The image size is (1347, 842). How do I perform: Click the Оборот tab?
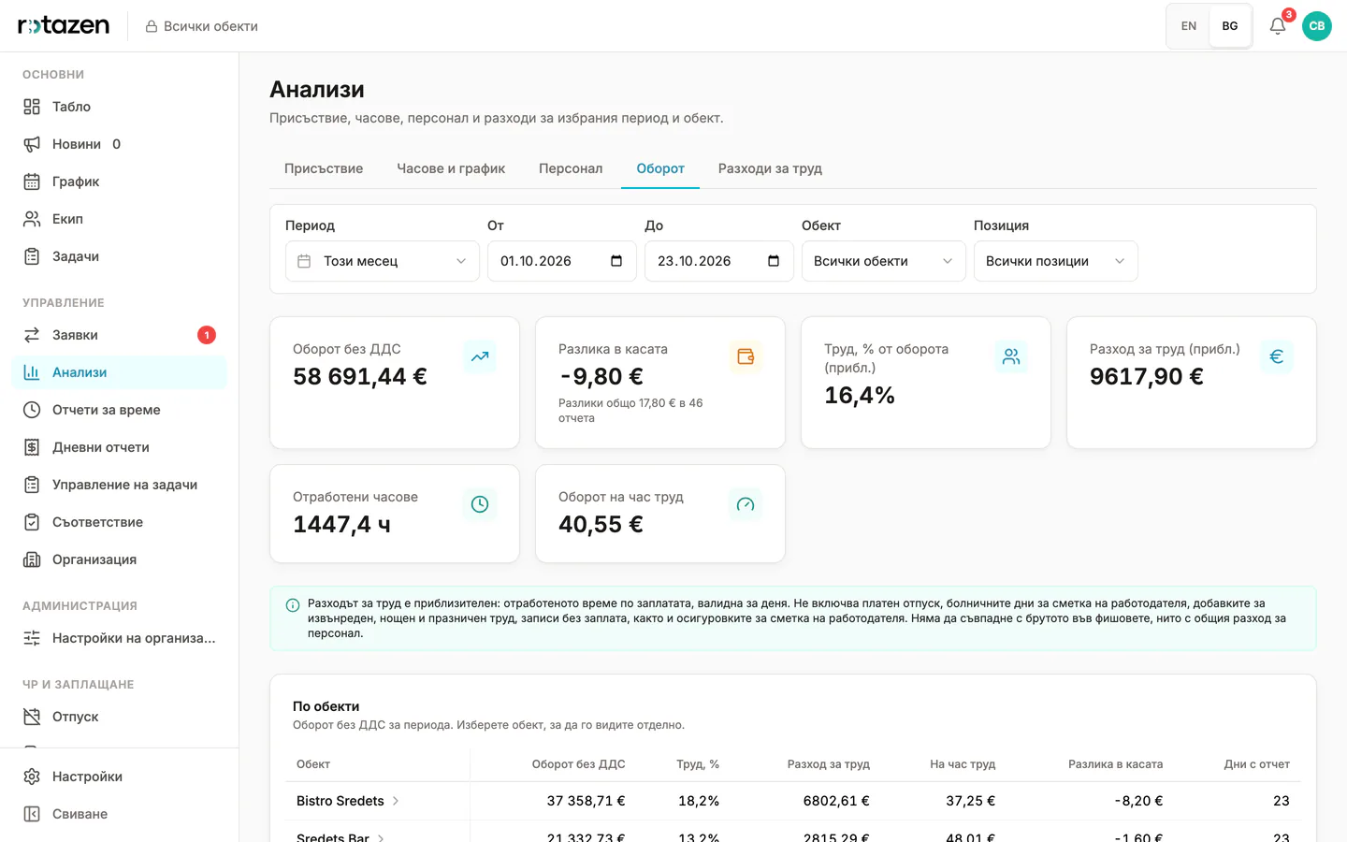pyautogui.click(x=660, y=168)
